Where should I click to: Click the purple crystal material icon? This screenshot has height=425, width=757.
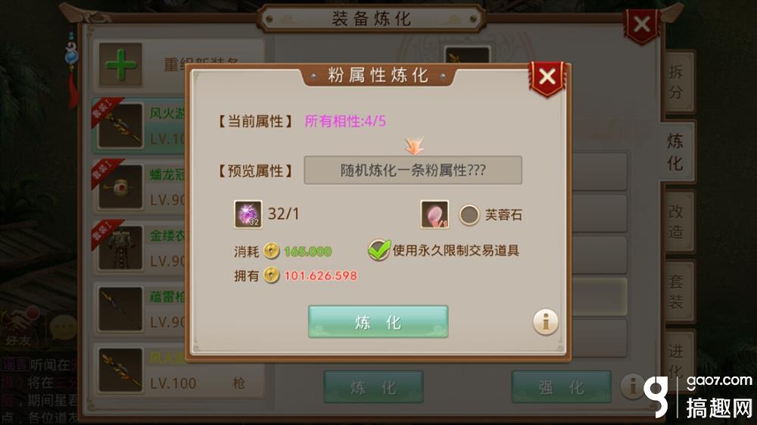(248, 214)
